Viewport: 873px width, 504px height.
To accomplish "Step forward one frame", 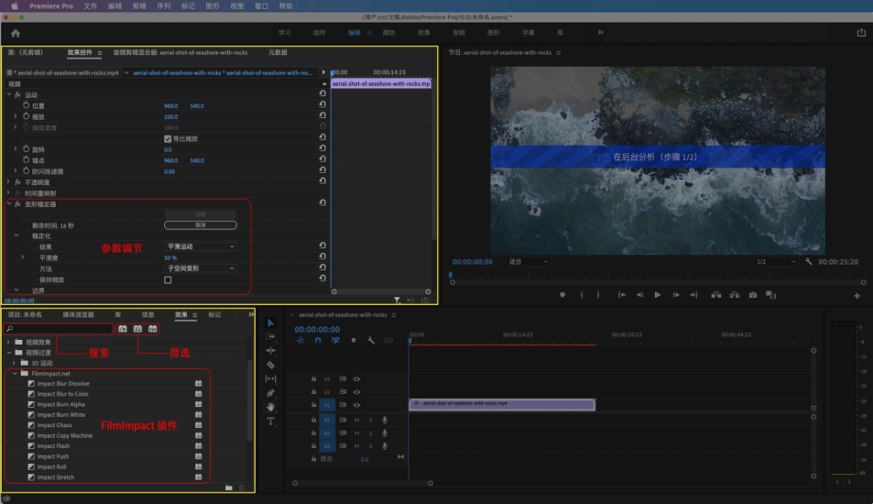I will [x=676, y=295].
